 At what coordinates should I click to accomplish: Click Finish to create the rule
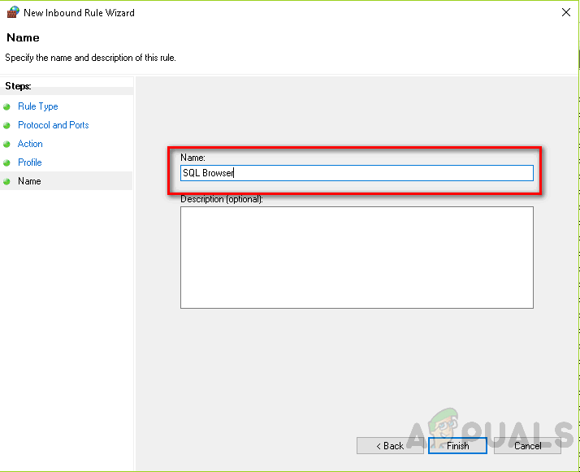[x=457, y=446]
